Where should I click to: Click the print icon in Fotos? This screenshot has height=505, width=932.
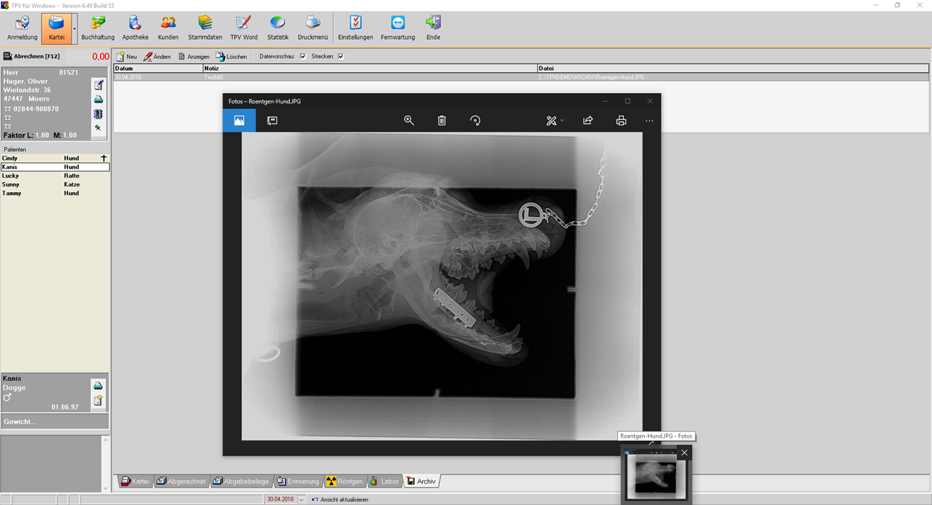(621, 121)
